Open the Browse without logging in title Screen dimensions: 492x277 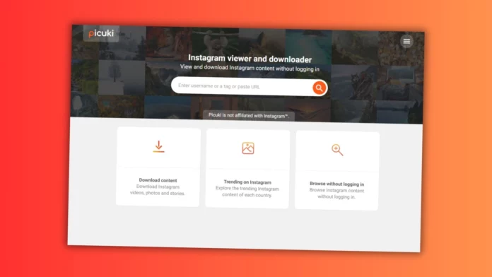[x=336, y=184]
